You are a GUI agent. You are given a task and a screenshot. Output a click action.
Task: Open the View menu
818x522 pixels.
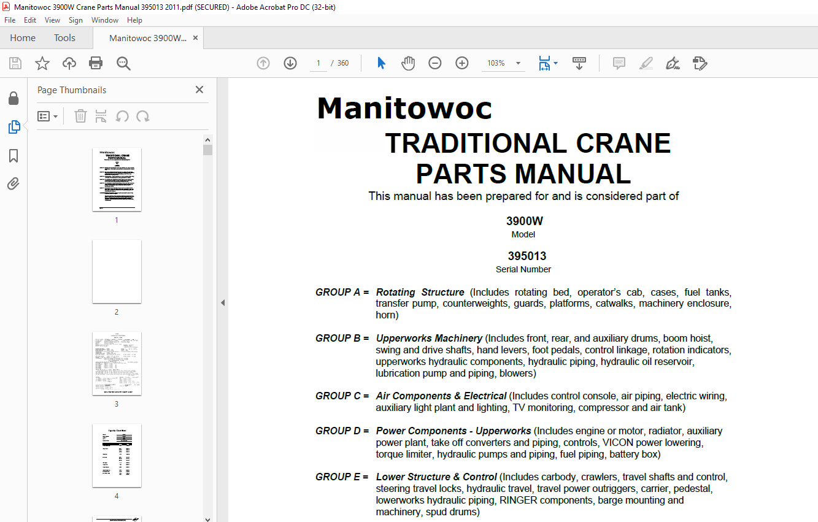coord(52,20)
